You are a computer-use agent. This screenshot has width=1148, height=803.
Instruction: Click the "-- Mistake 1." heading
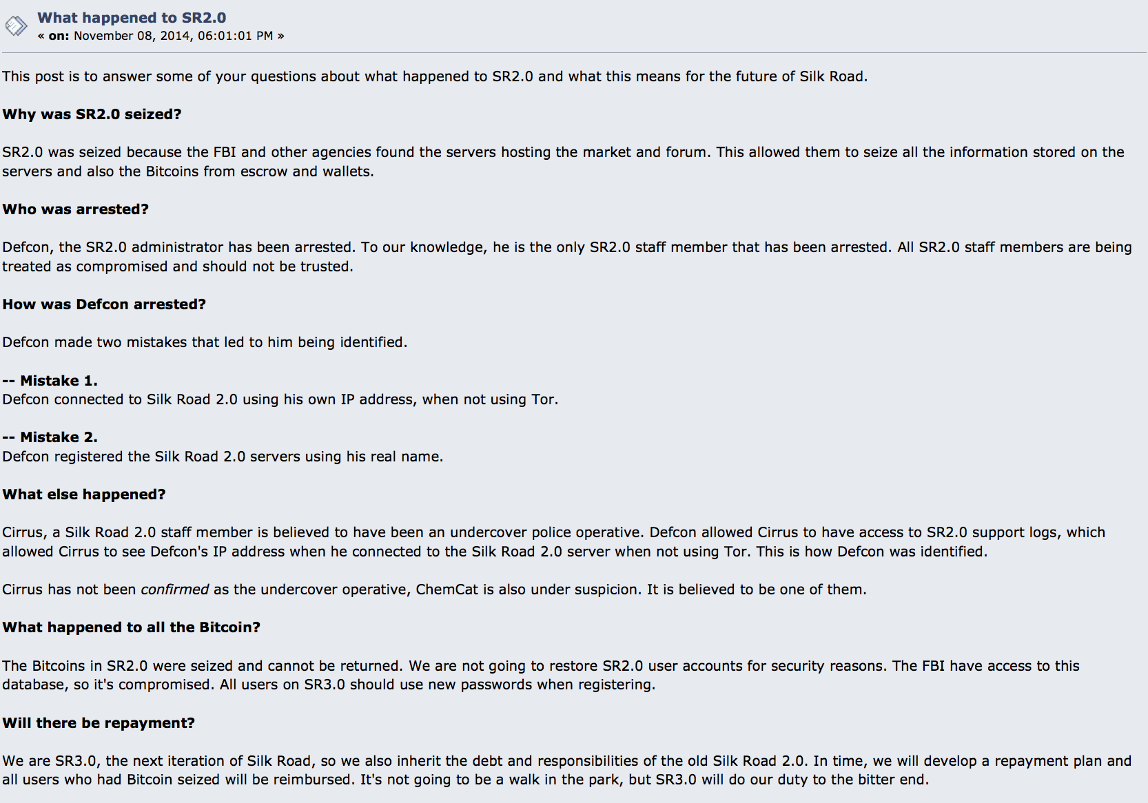click(50, 381)
